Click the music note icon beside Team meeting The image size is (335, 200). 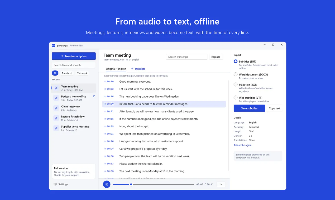(56, 88)
